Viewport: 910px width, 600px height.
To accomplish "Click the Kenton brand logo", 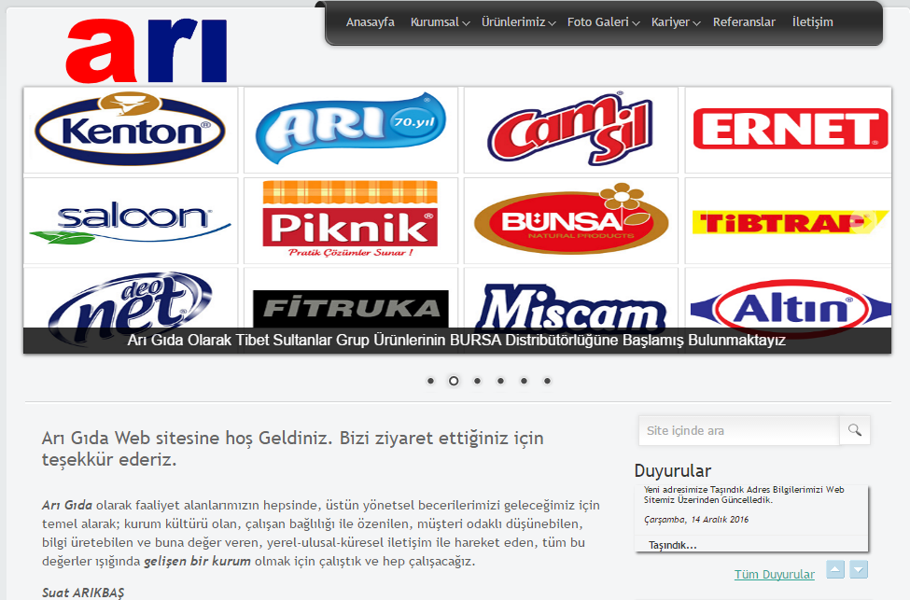I will coord(131,130).
